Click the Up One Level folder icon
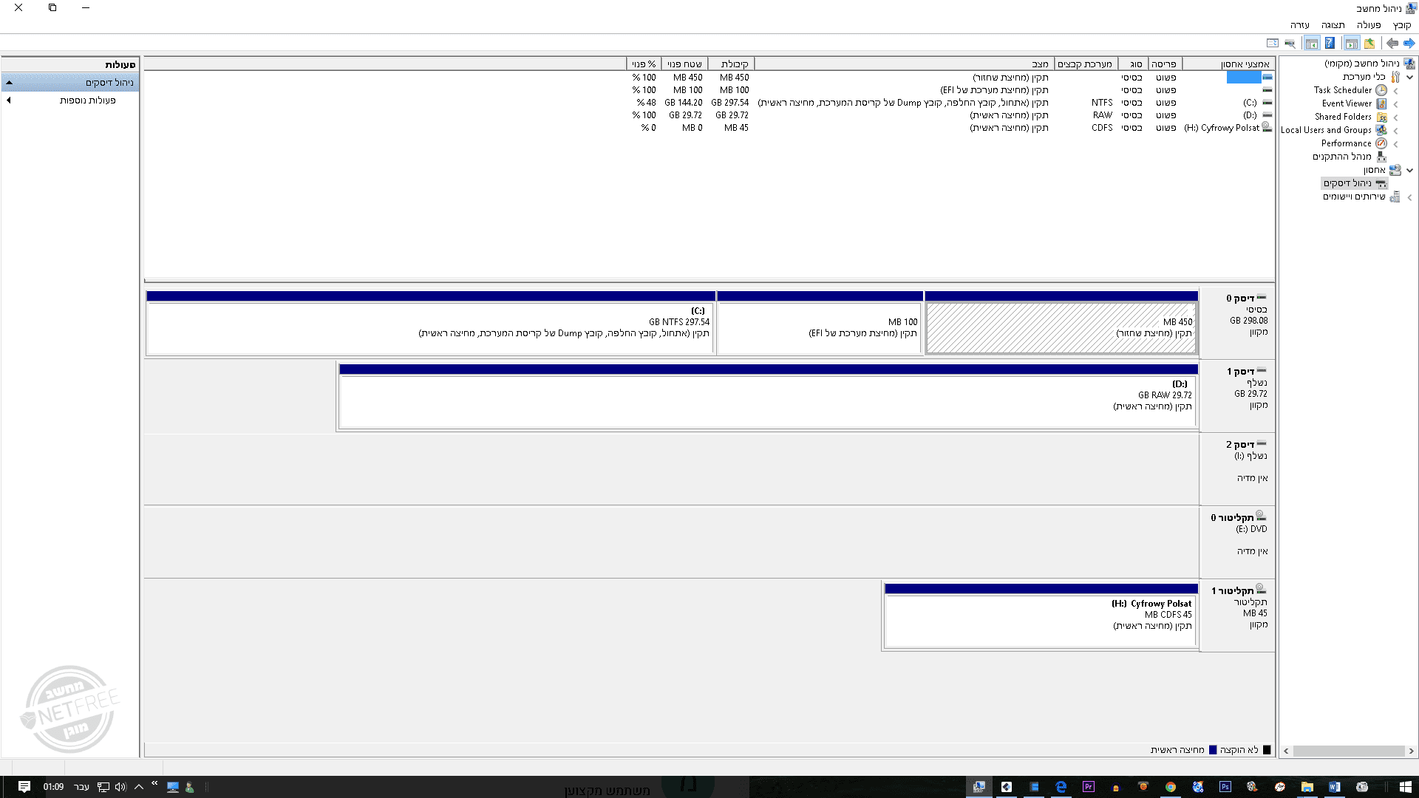This screenshot has height=798, width=1419. pos(1369,44)
